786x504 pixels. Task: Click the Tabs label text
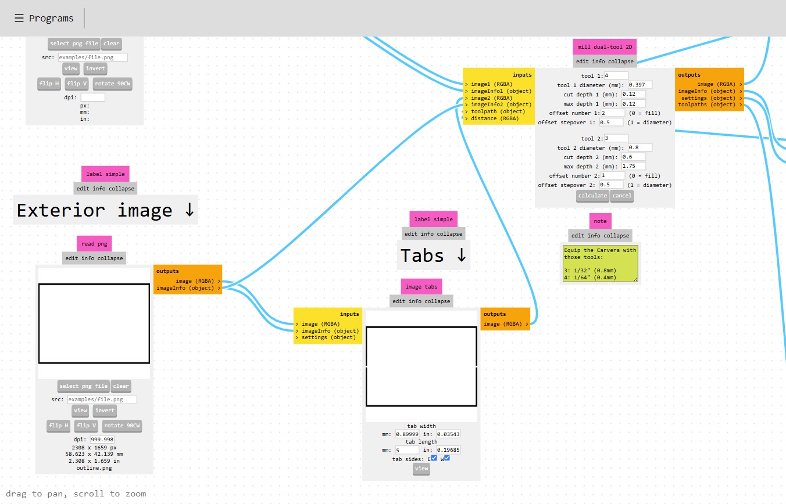[x=434, y=255]
